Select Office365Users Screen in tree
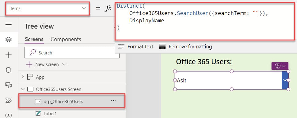The height and width of the screenshot is (118, 297). pyautogui.click(x=72, y=89)
